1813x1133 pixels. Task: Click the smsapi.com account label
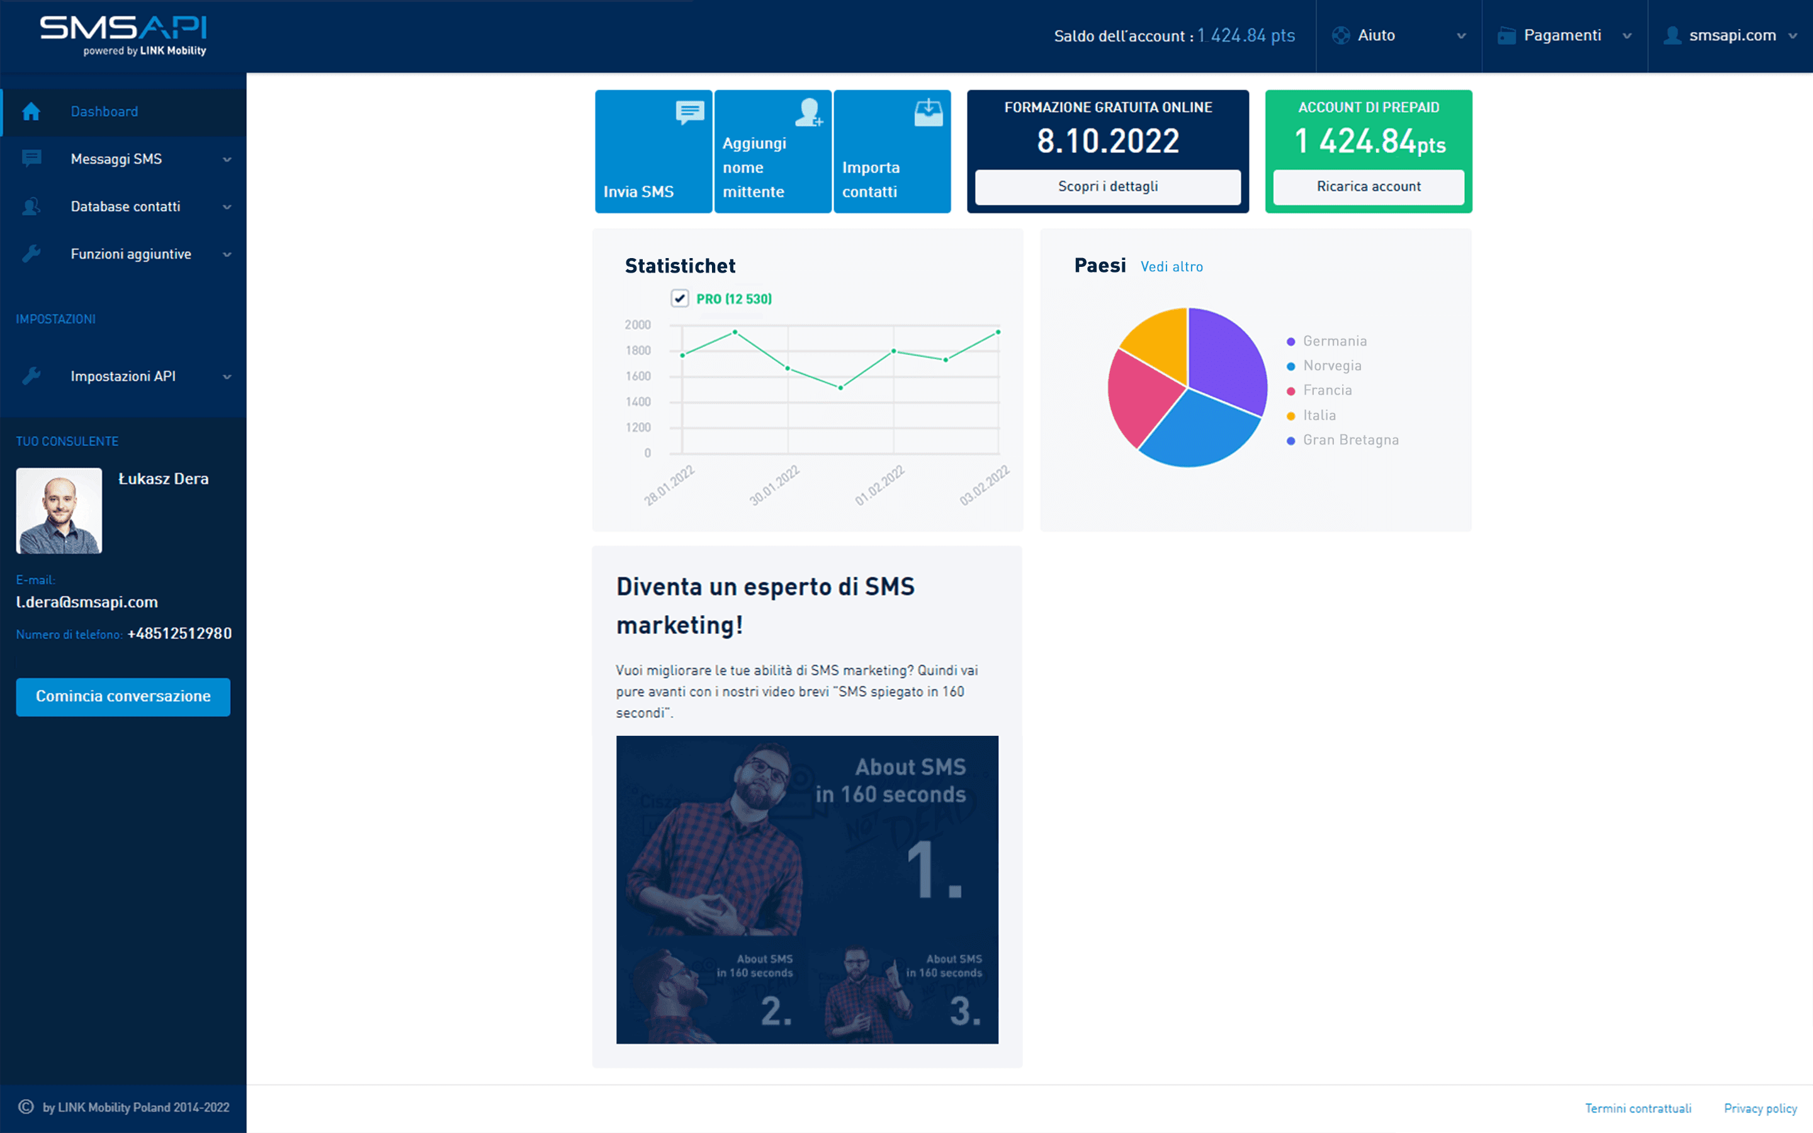click(x=1732, y=35)
